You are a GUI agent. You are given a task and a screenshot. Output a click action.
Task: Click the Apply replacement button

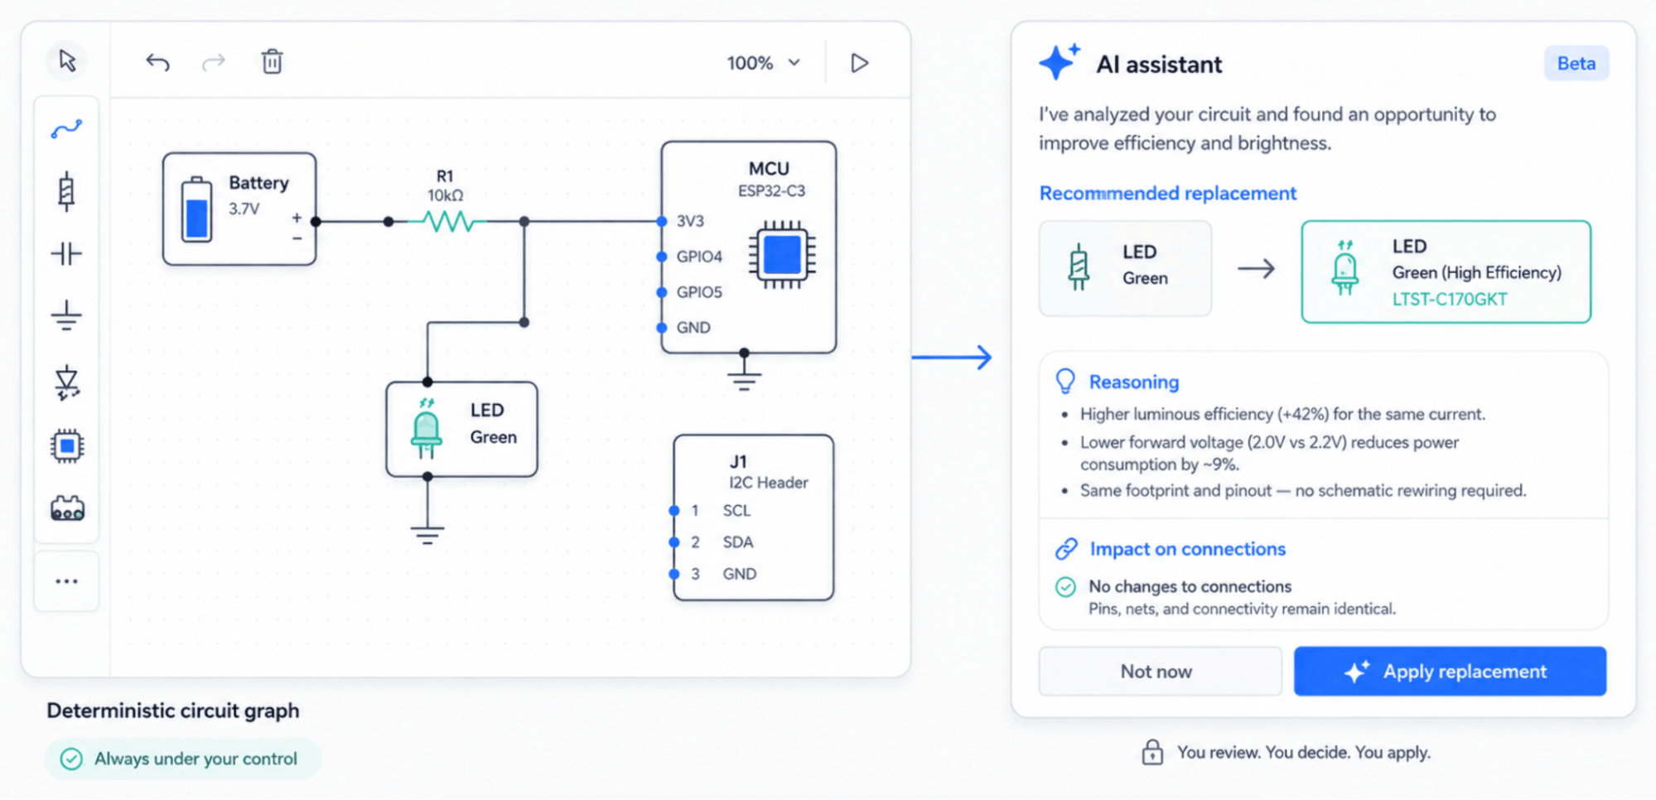1450,672
